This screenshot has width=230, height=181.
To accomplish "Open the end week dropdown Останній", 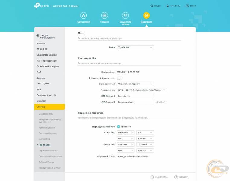I will click(x=145, y=145).
